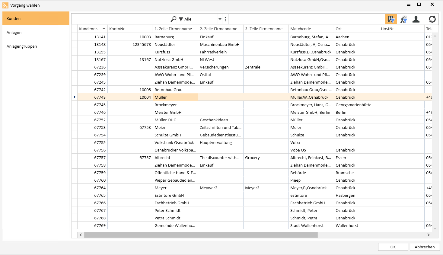Click the horizontal scrollbar right arrow
This screenshot has height=255, width=443.
point(429,235)
